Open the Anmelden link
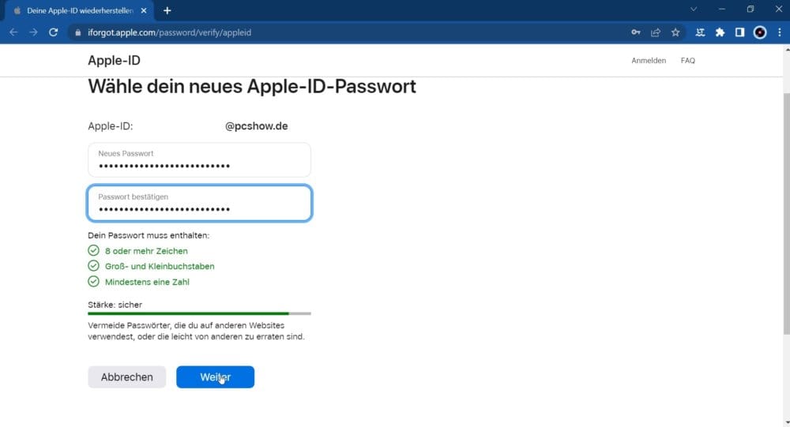790x427 pixels. tap(649, 61)
